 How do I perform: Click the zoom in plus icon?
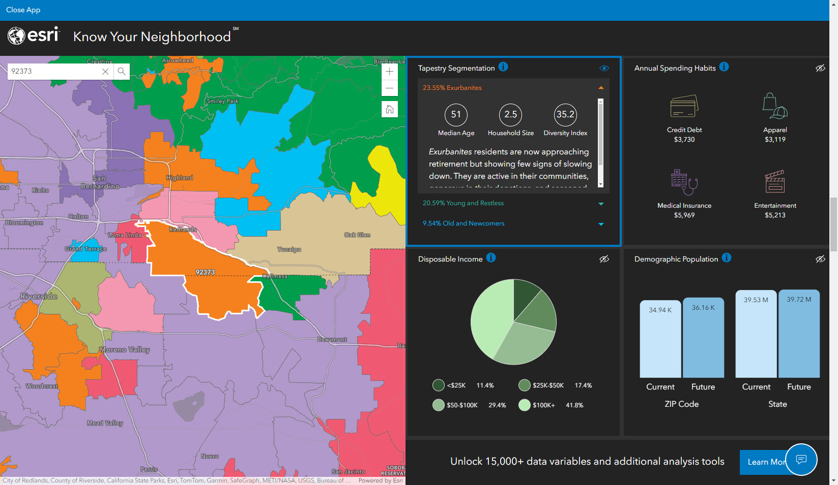coord(389,72)
